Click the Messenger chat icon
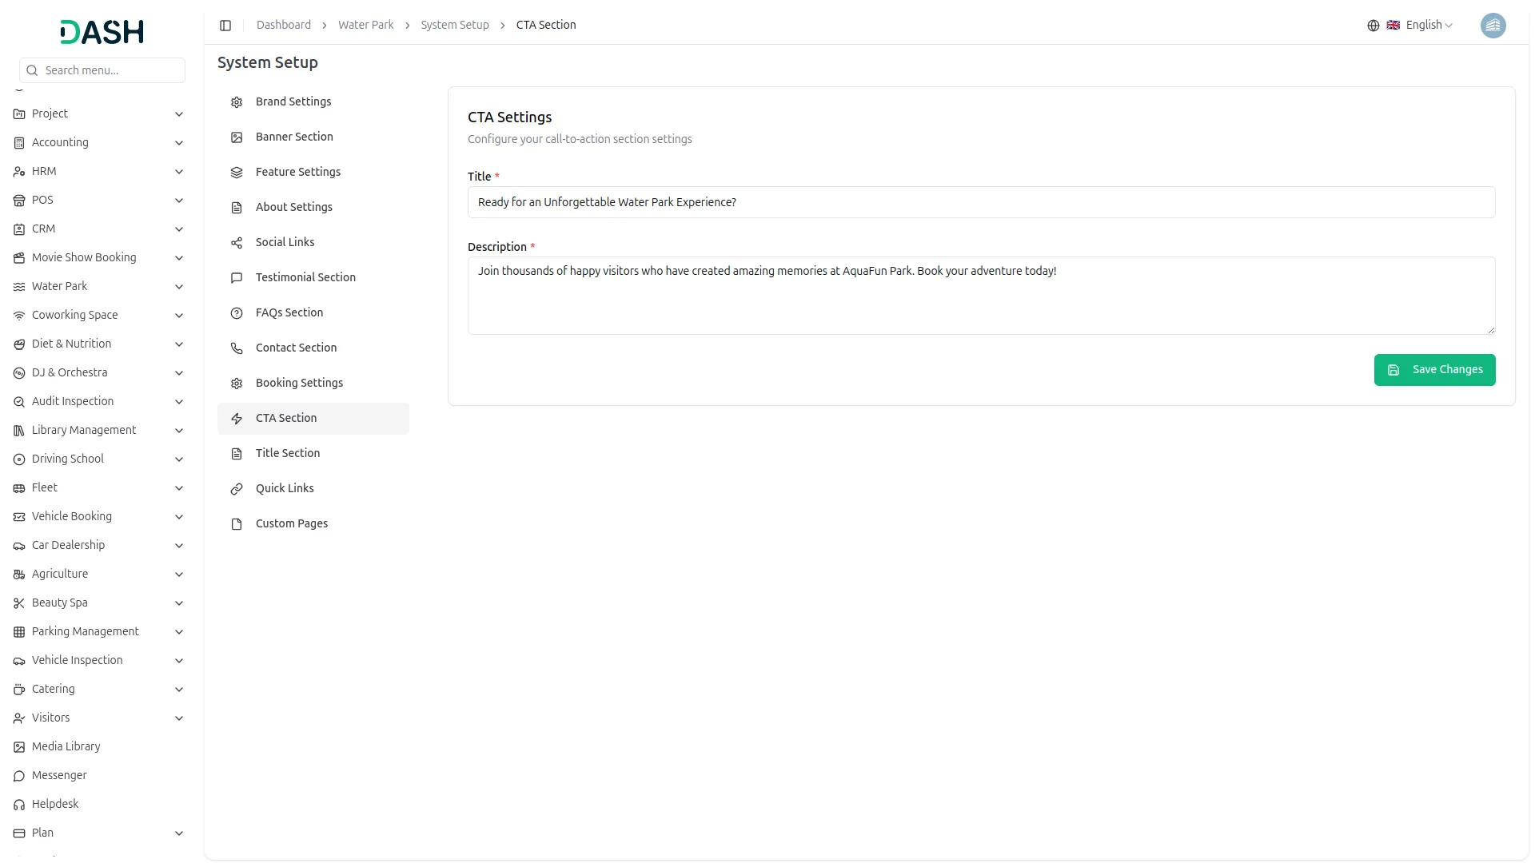Screen dimensions: 1535x863 19,776
